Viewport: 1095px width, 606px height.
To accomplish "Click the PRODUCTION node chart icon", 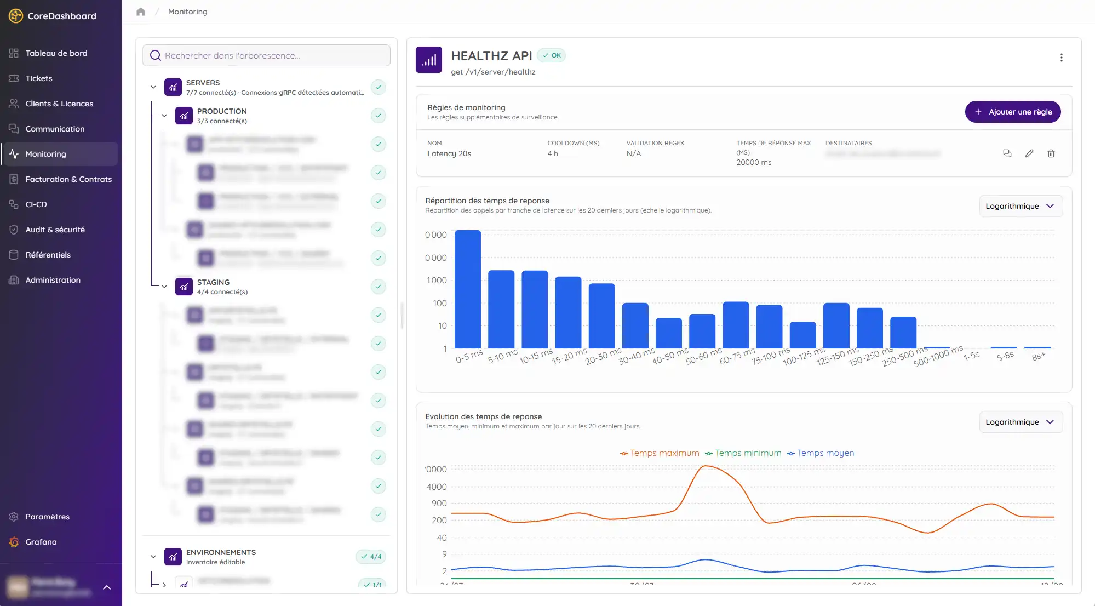I will [x=184, y=116].
